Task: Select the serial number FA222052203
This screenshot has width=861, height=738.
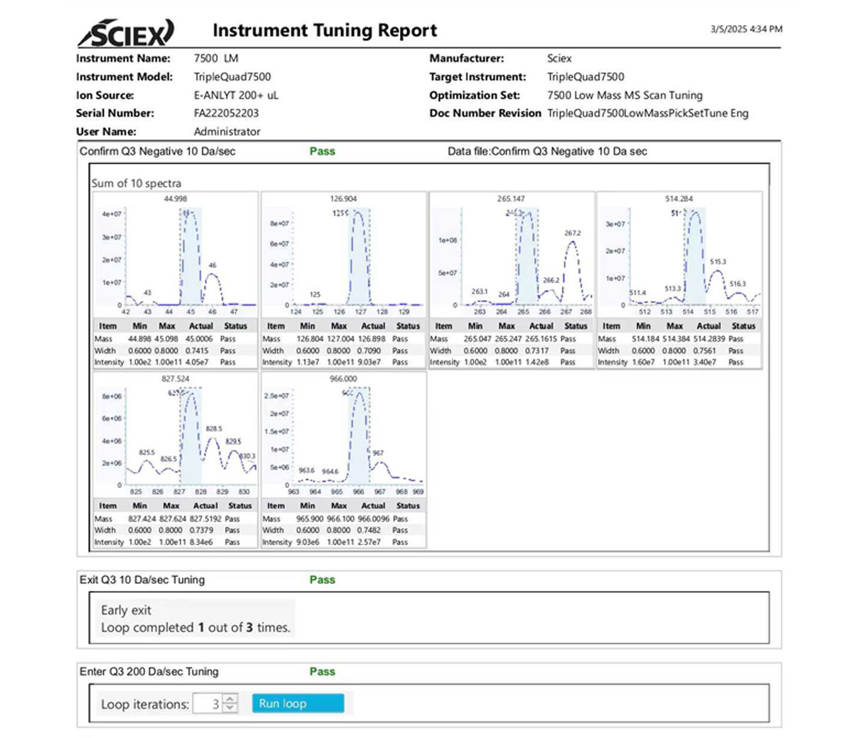Action: [x=226, y=113]
